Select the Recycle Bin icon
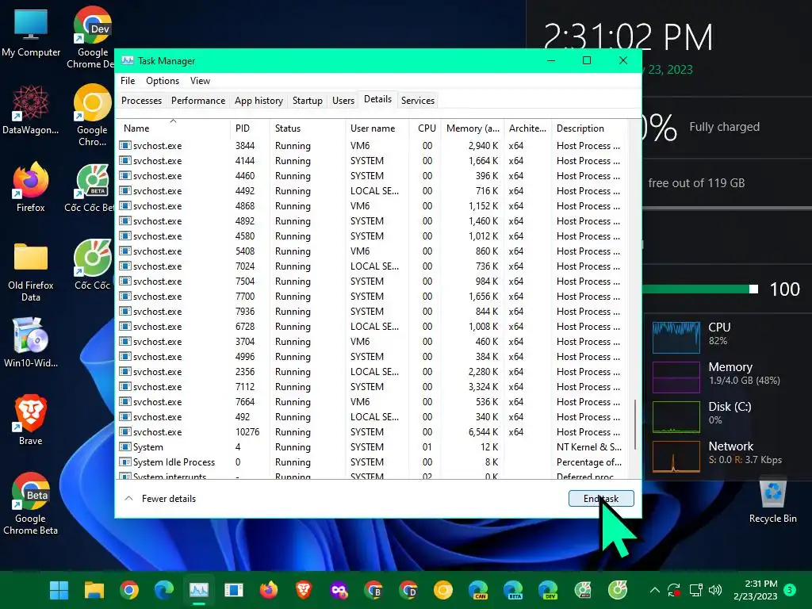812x609 pixels. pos(772,500)
